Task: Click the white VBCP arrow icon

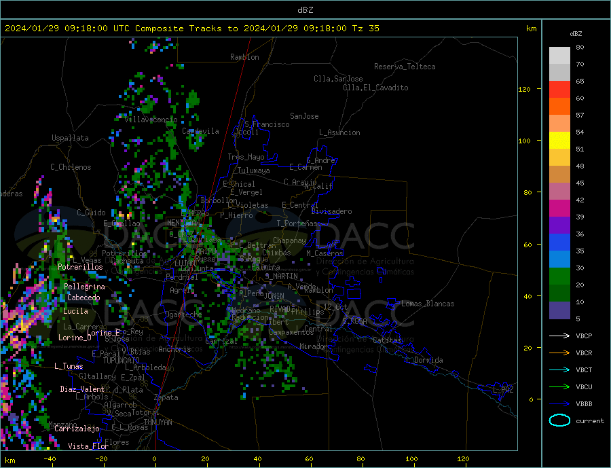Action: (559, 336)
